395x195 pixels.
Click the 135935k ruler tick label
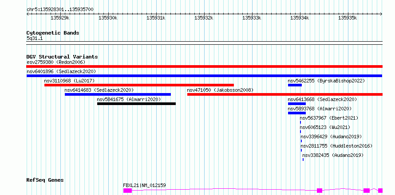coord(348,18)
